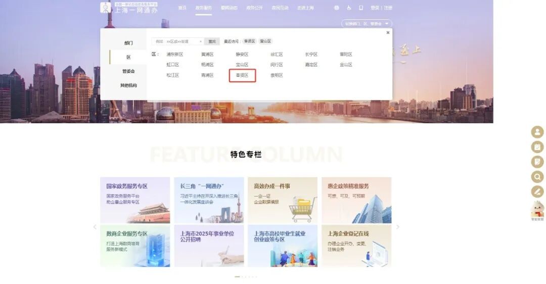The image size is (546, 284).
Task: Open the smart assistant mascot icon
Action: point(537,211)
